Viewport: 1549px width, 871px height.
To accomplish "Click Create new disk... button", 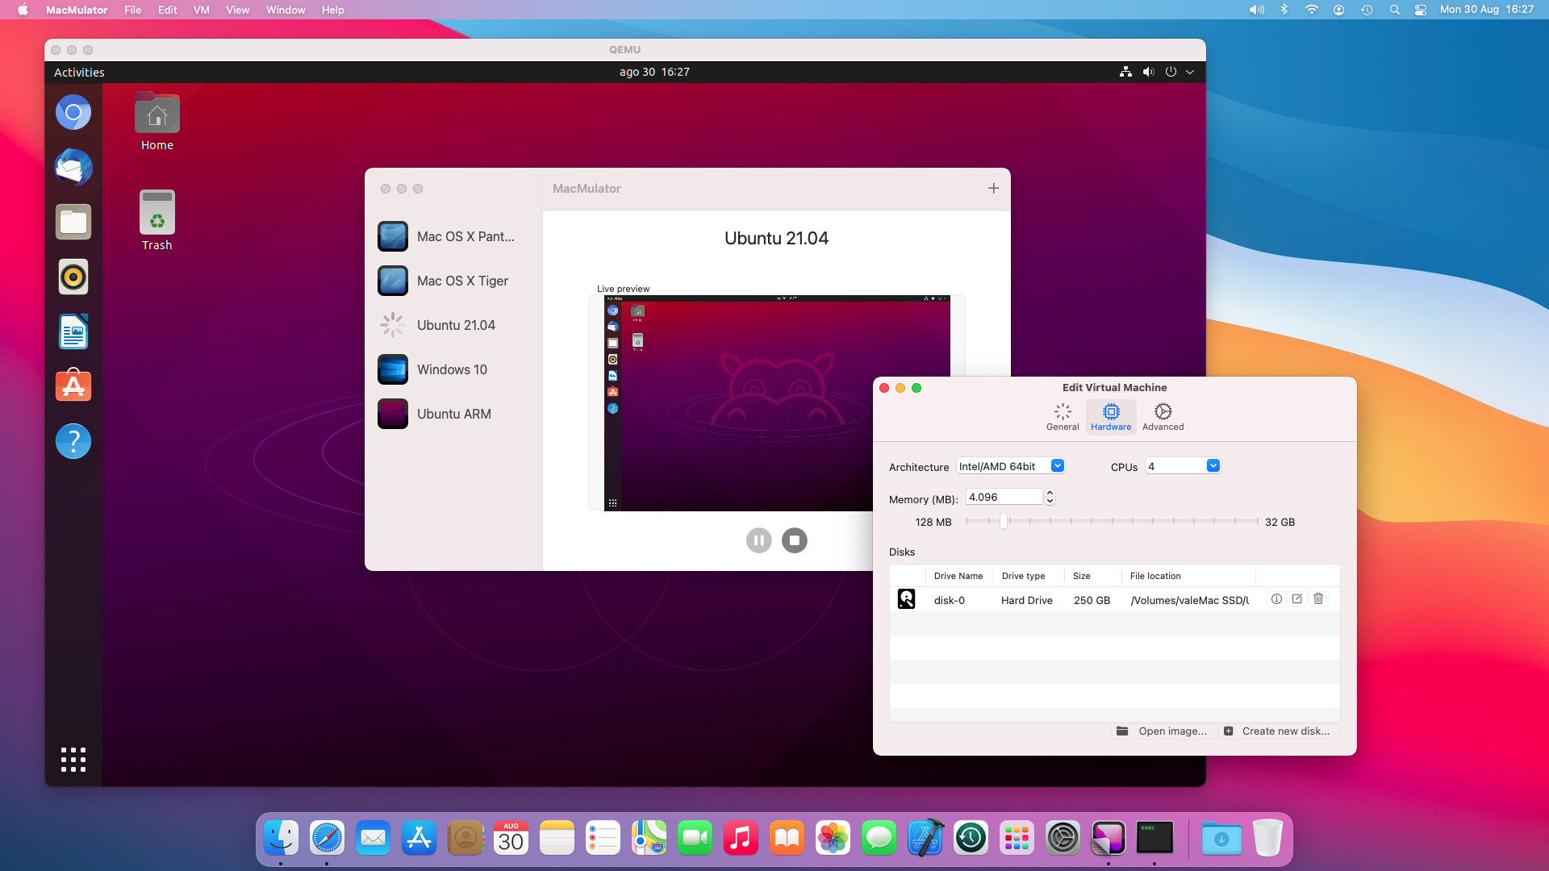I will [1278, 731].
